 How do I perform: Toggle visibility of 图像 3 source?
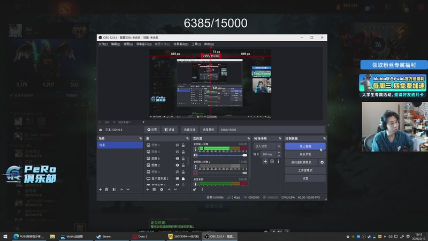(178, 152)
